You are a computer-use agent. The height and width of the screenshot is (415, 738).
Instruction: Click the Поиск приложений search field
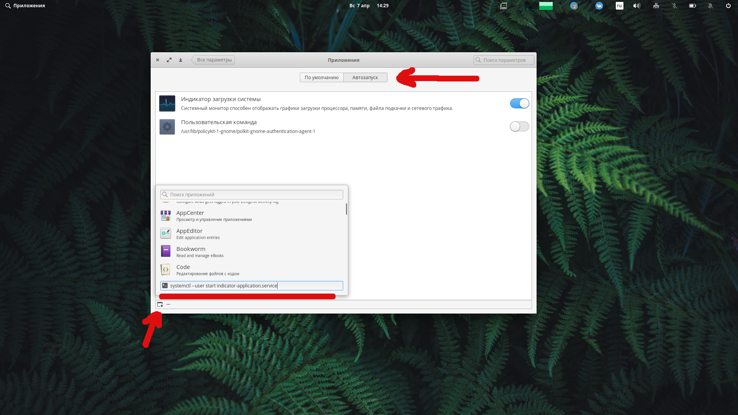252,194
